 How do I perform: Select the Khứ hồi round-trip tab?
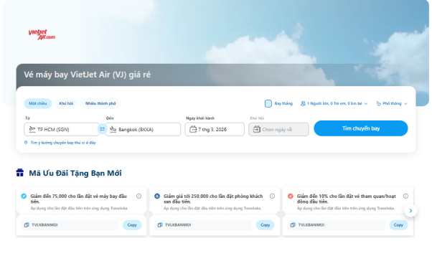pos(66,103)
